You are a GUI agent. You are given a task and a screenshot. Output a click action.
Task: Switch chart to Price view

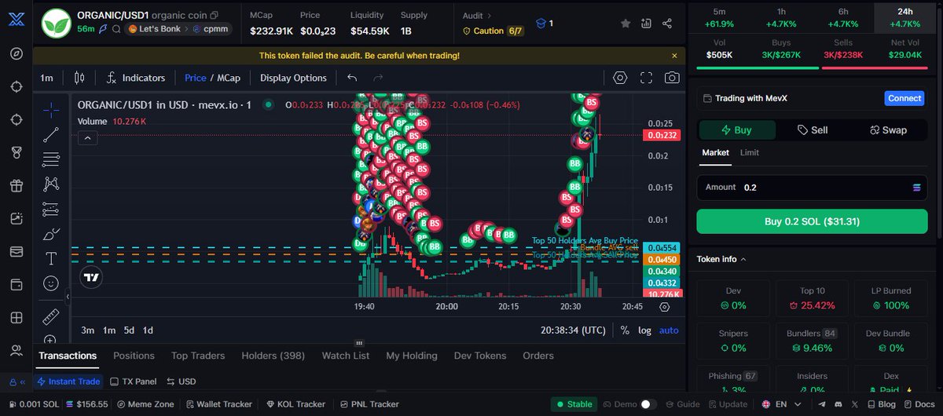pyautogui.click(x=195, y=78)
